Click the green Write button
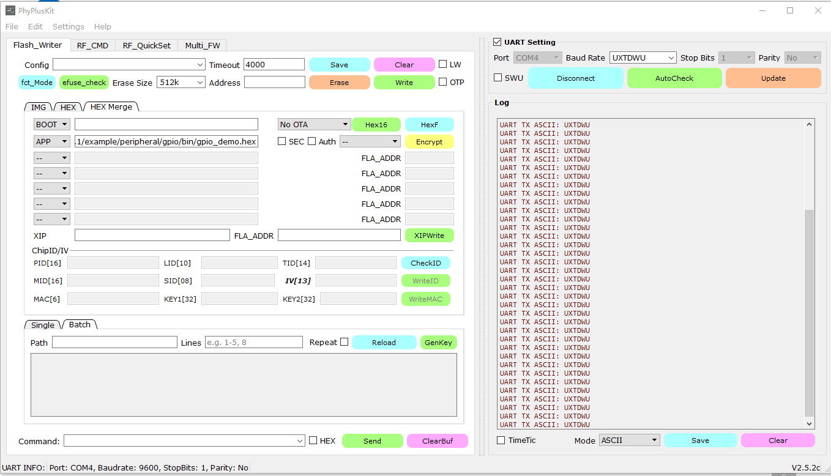The width and height of the screenshot is (831, 476). point(404,83)
